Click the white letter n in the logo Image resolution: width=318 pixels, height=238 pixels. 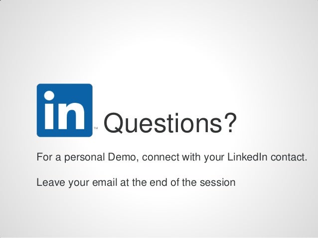[71, 116]
